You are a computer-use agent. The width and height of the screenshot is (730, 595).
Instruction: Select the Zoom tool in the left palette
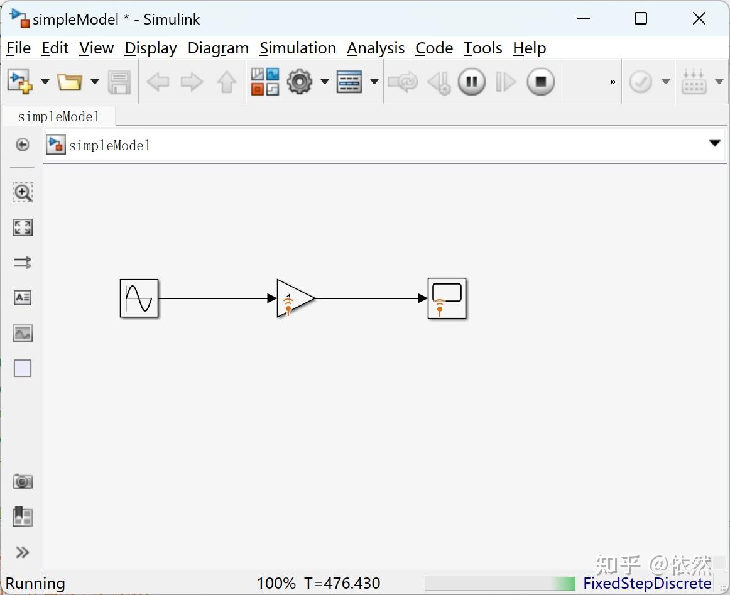pyautogui.click(x=23, y=193)
